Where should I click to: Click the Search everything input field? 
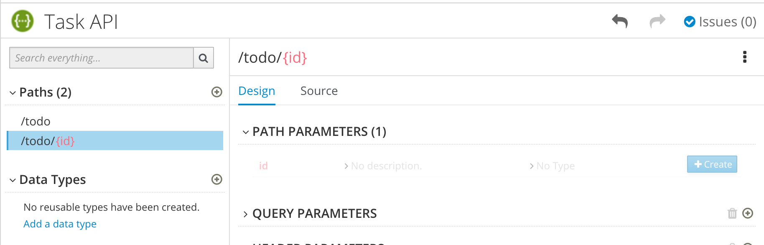click(x=102, y=58)
